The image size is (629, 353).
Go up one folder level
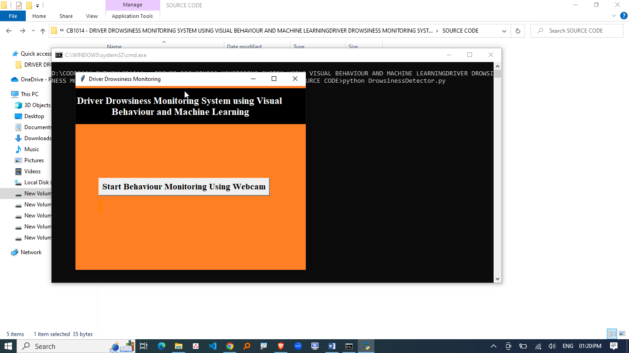pos(43,31)
